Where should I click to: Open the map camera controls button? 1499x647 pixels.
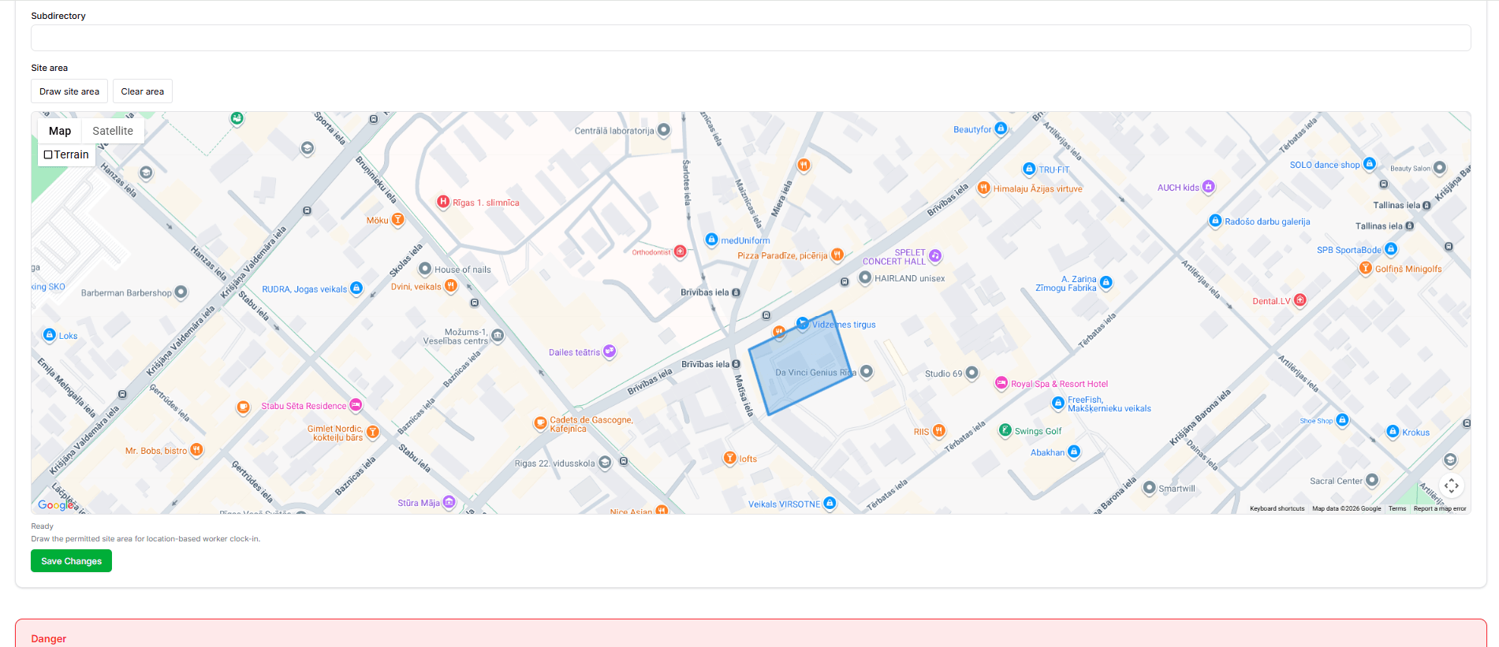pos(1452,485)
